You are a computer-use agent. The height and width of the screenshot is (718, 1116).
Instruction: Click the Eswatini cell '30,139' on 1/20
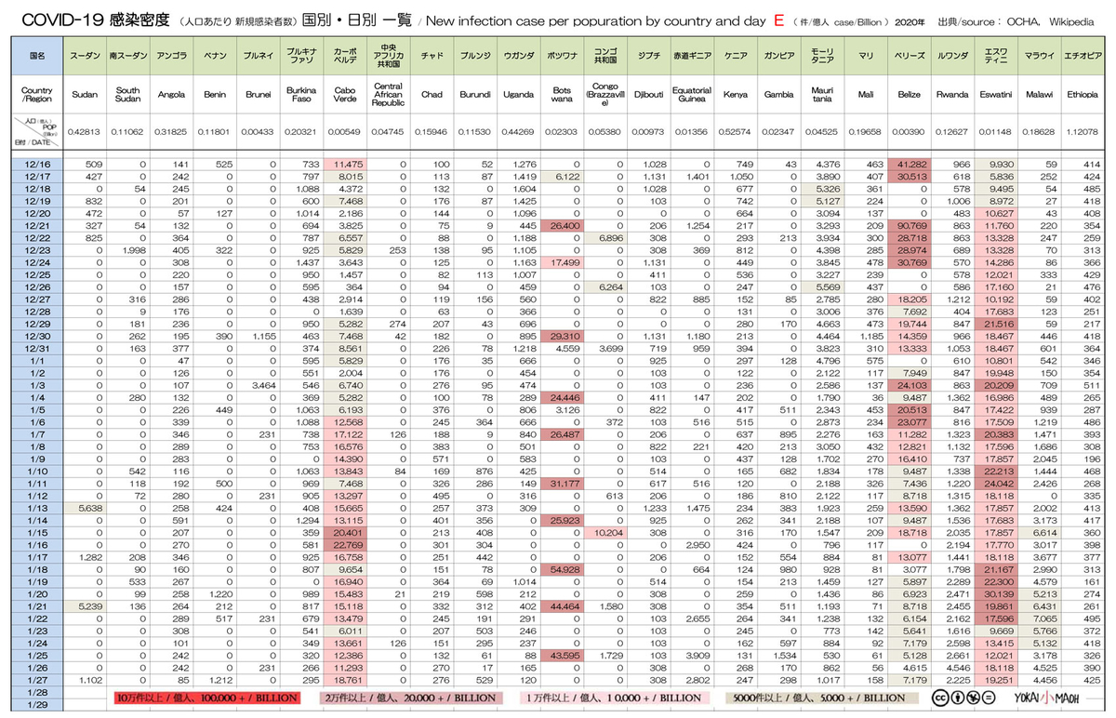coord(995,592)
